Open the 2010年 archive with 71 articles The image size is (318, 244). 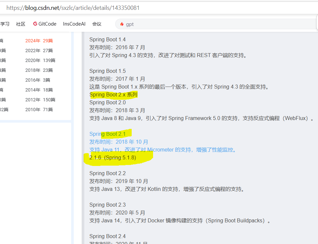[39, 109]
